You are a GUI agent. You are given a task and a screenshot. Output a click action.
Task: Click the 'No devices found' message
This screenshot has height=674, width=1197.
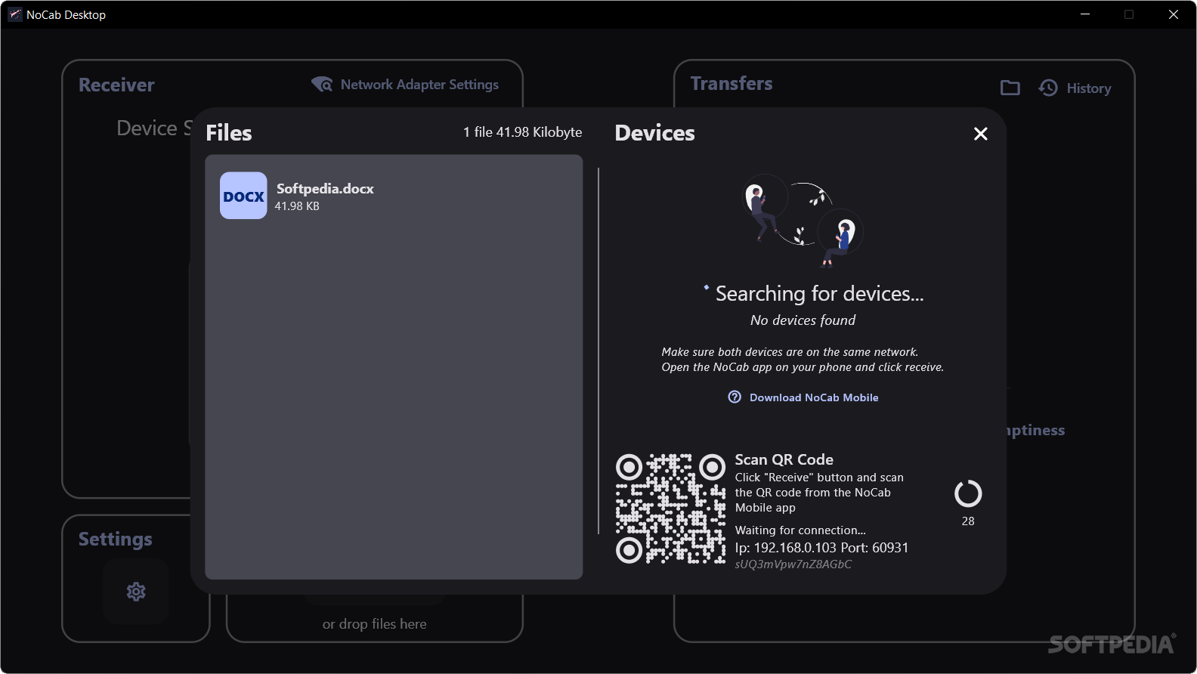(x=803, y=320)
